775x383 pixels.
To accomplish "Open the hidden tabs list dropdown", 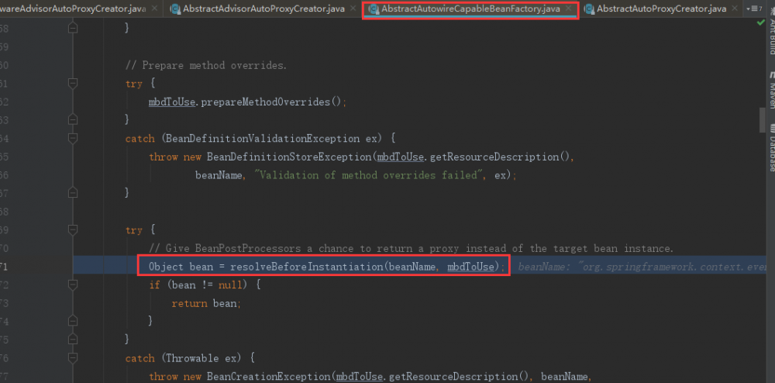I will [x=754, y=9].
